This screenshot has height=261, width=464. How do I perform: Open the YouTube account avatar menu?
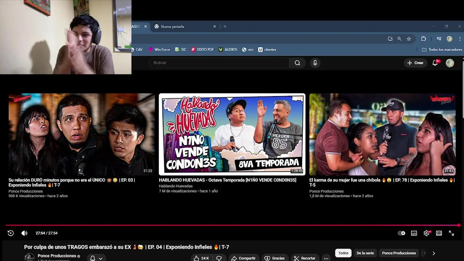(450, 63)
